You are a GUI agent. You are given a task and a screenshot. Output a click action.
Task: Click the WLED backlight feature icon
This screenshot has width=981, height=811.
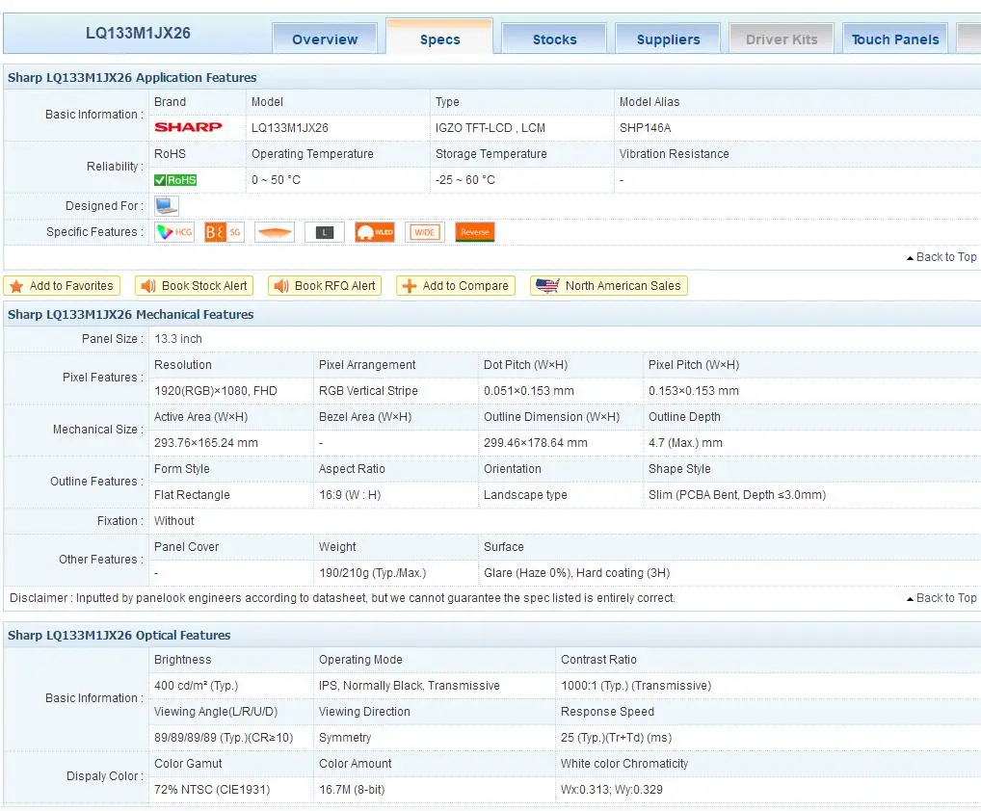(x=375, y=232)
